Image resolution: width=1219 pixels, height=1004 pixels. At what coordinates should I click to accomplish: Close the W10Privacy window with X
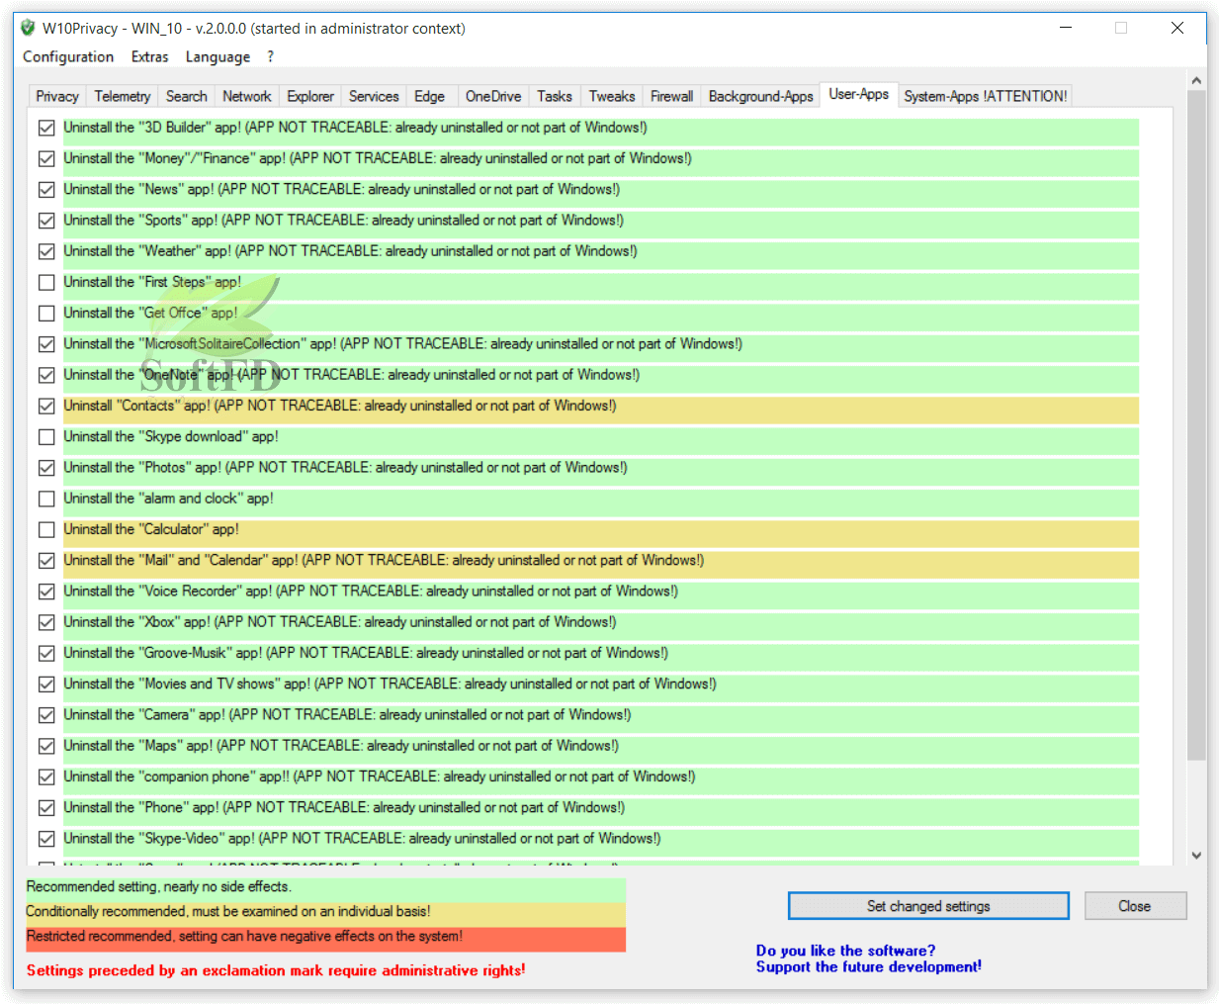click(x=1177, y=28)
